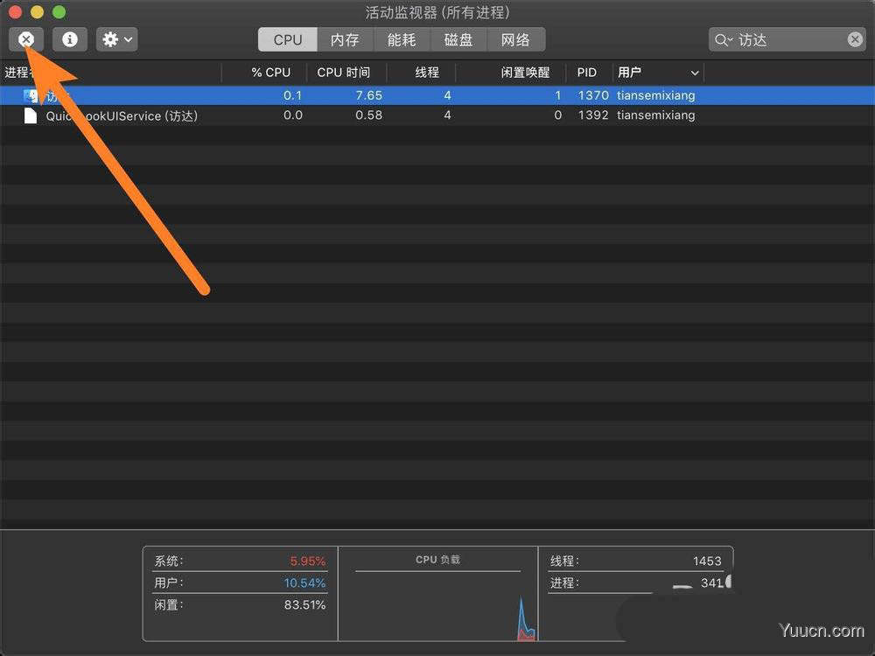Viewport: 875px width, 656px height.
Task: Toggle sort arrow on 用户 column
Action: tap(695, 73)
